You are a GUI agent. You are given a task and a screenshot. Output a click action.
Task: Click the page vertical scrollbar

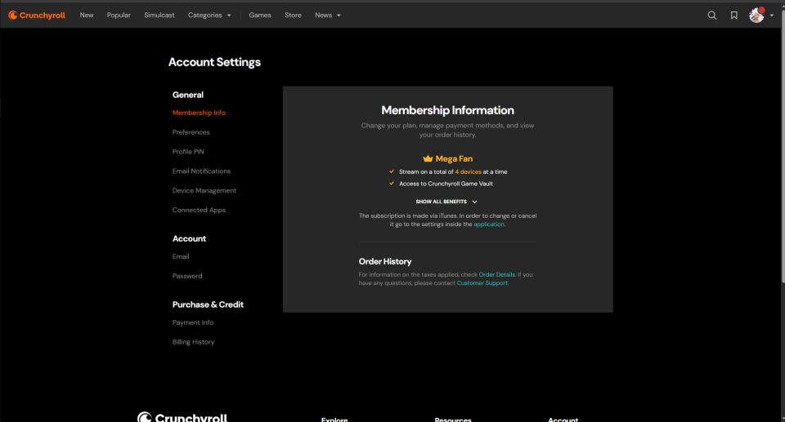pyautogui.click(x=782, y=145)
